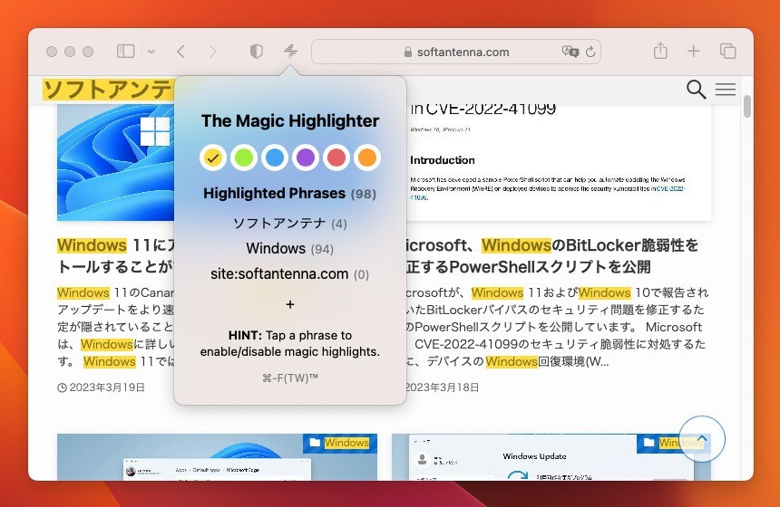Go back with the back arrow
780x507 pixels.
tap(181, 51)
